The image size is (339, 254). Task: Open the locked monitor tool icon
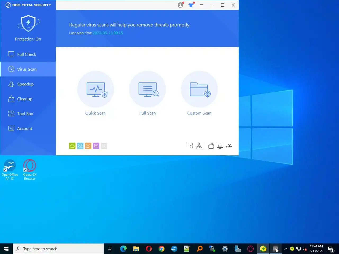point(220,146)
